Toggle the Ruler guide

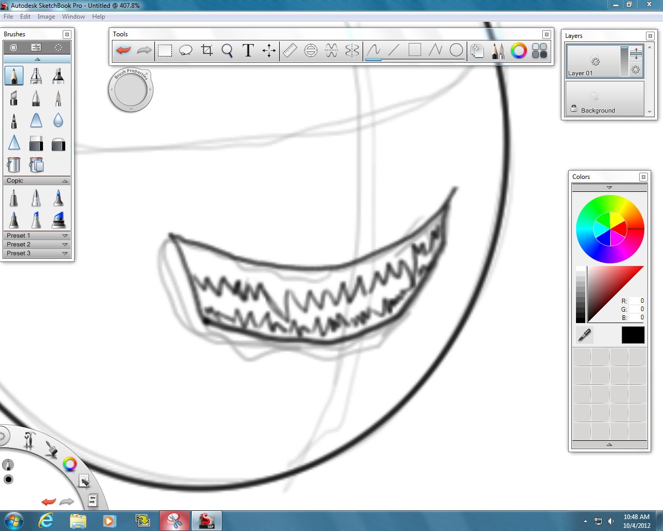point(290,50)
